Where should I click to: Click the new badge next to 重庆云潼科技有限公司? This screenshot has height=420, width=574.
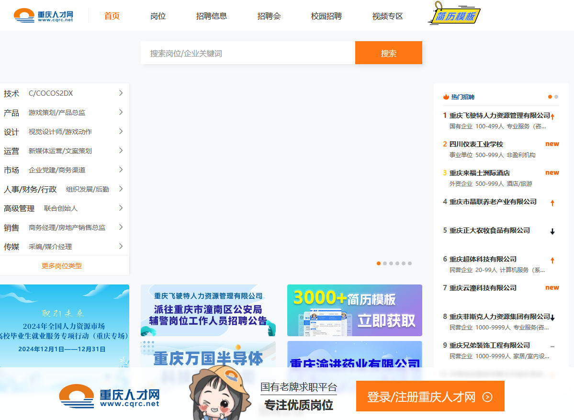pyautogui.click(x=551, y=287)
